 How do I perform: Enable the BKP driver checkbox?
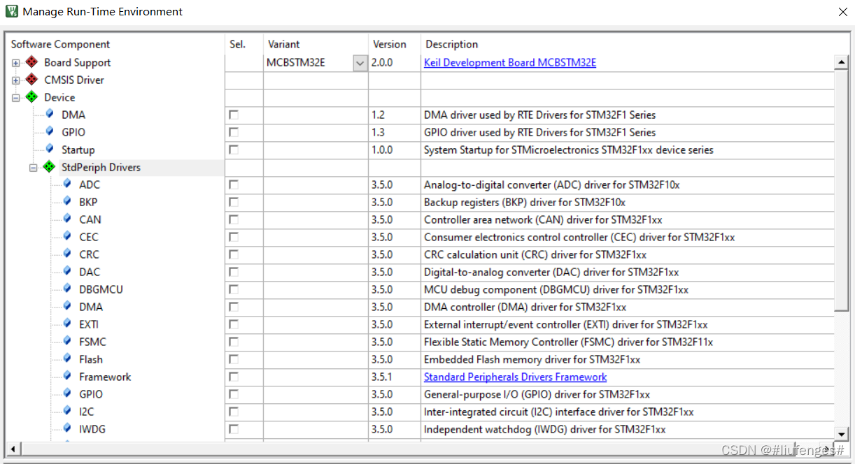point(234,202)
